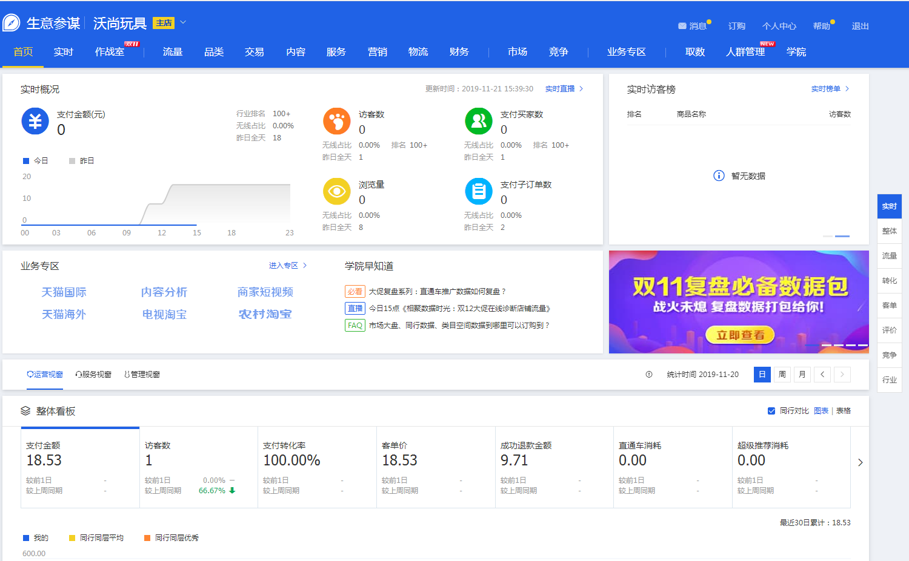This screenshot has width=909, height=561.
Task: Click 退出 to log out
Action: (861, 26)
